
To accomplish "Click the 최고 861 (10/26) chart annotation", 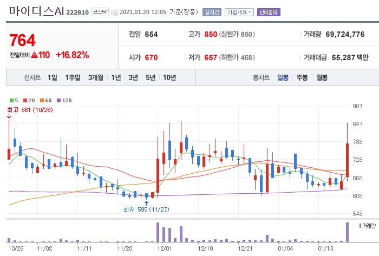I will click(30, 110).
